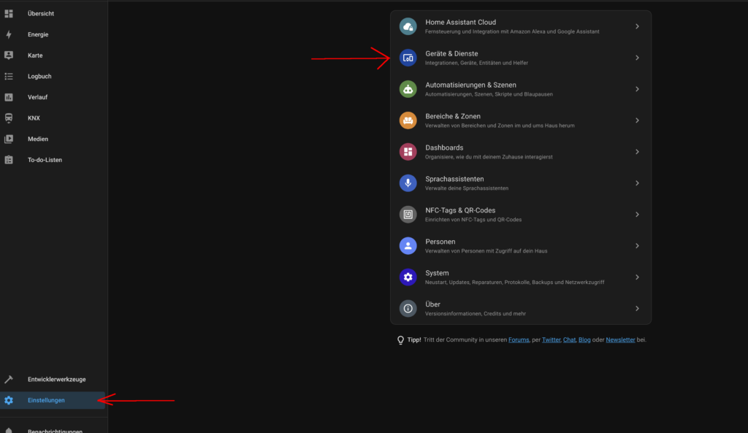The image size is (748, 433).
Task: Click 'Verwalte deine Sprachassistenten' description text
Action: [467, 188]
